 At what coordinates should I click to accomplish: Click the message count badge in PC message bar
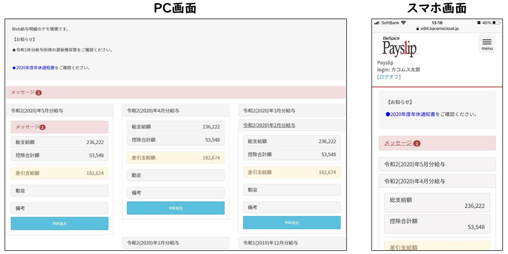coord(38,93)
